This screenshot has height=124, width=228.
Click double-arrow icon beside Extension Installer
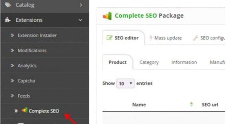point(12,35)
